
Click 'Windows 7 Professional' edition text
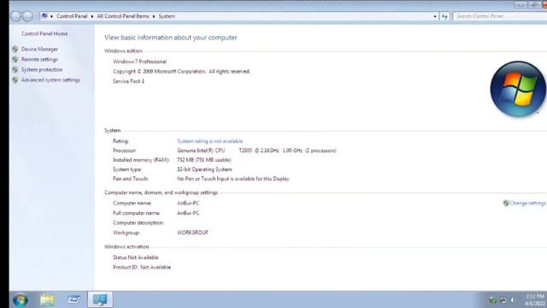tap(139, 62)
